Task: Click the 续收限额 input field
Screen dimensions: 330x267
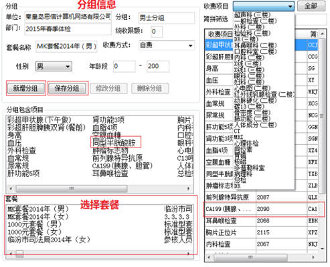Action: click(x=157, y=31)
